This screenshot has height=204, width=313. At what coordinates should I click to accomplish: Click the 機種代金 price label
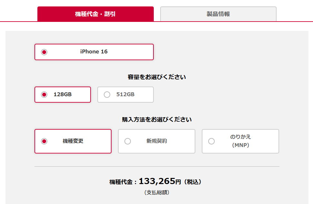[121, 182]
